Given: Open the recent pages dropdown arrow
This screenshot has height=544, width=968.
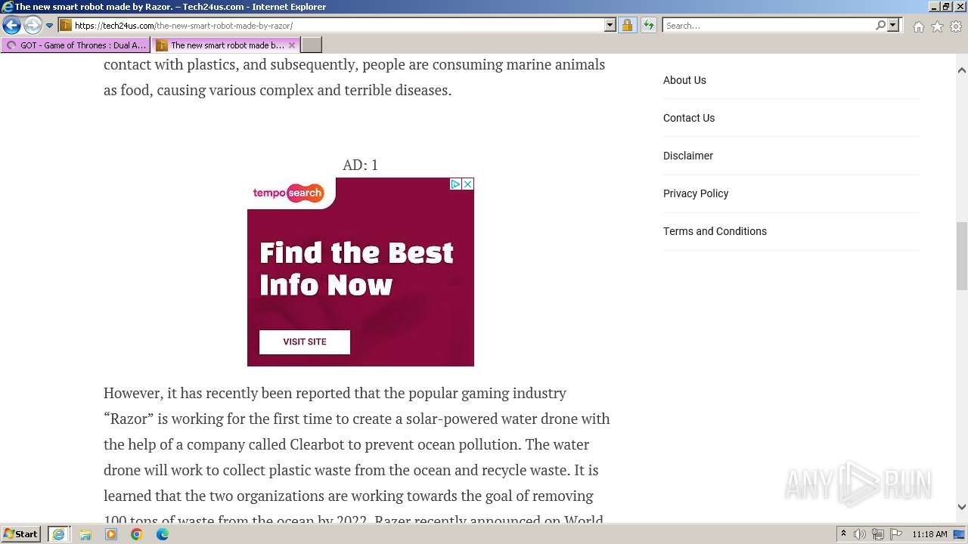Looking at the screenshot, I should (x=50, y=26).
